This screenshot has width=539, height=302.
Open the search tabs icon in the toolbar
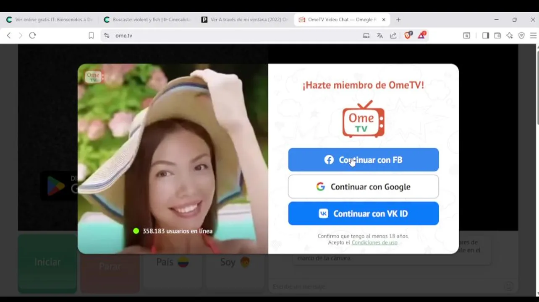[467, 36]
